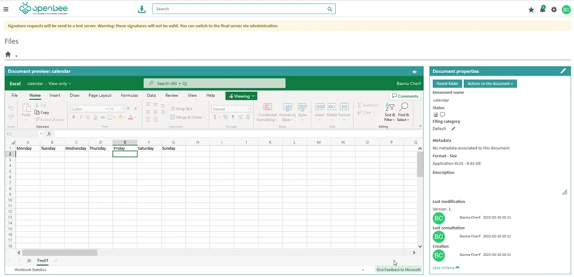Open all sheets list icon
This screenshot has width=574, height=277.
point(29,260)
